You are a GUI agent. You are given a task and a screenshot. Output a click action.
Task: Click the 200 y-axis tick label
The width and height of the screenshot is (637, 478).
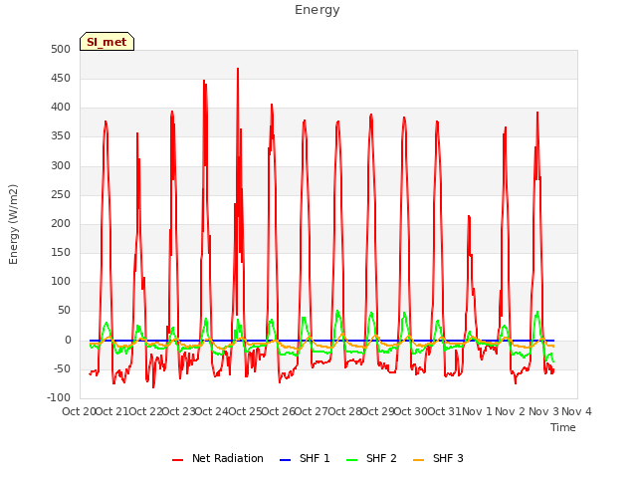(61, 223)
